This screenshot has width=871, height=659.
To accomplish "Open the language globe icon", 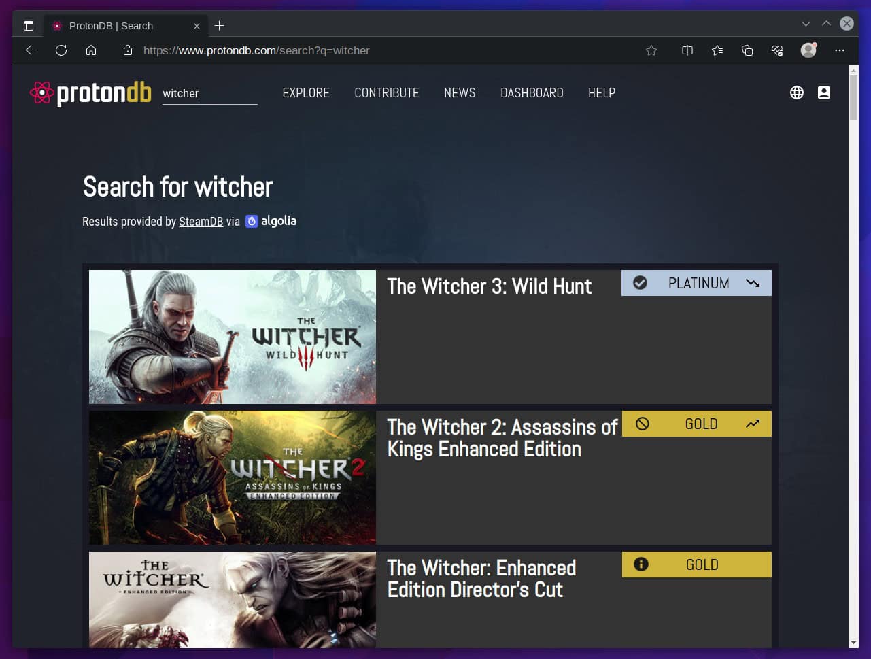I will click(x=797, y=92).
